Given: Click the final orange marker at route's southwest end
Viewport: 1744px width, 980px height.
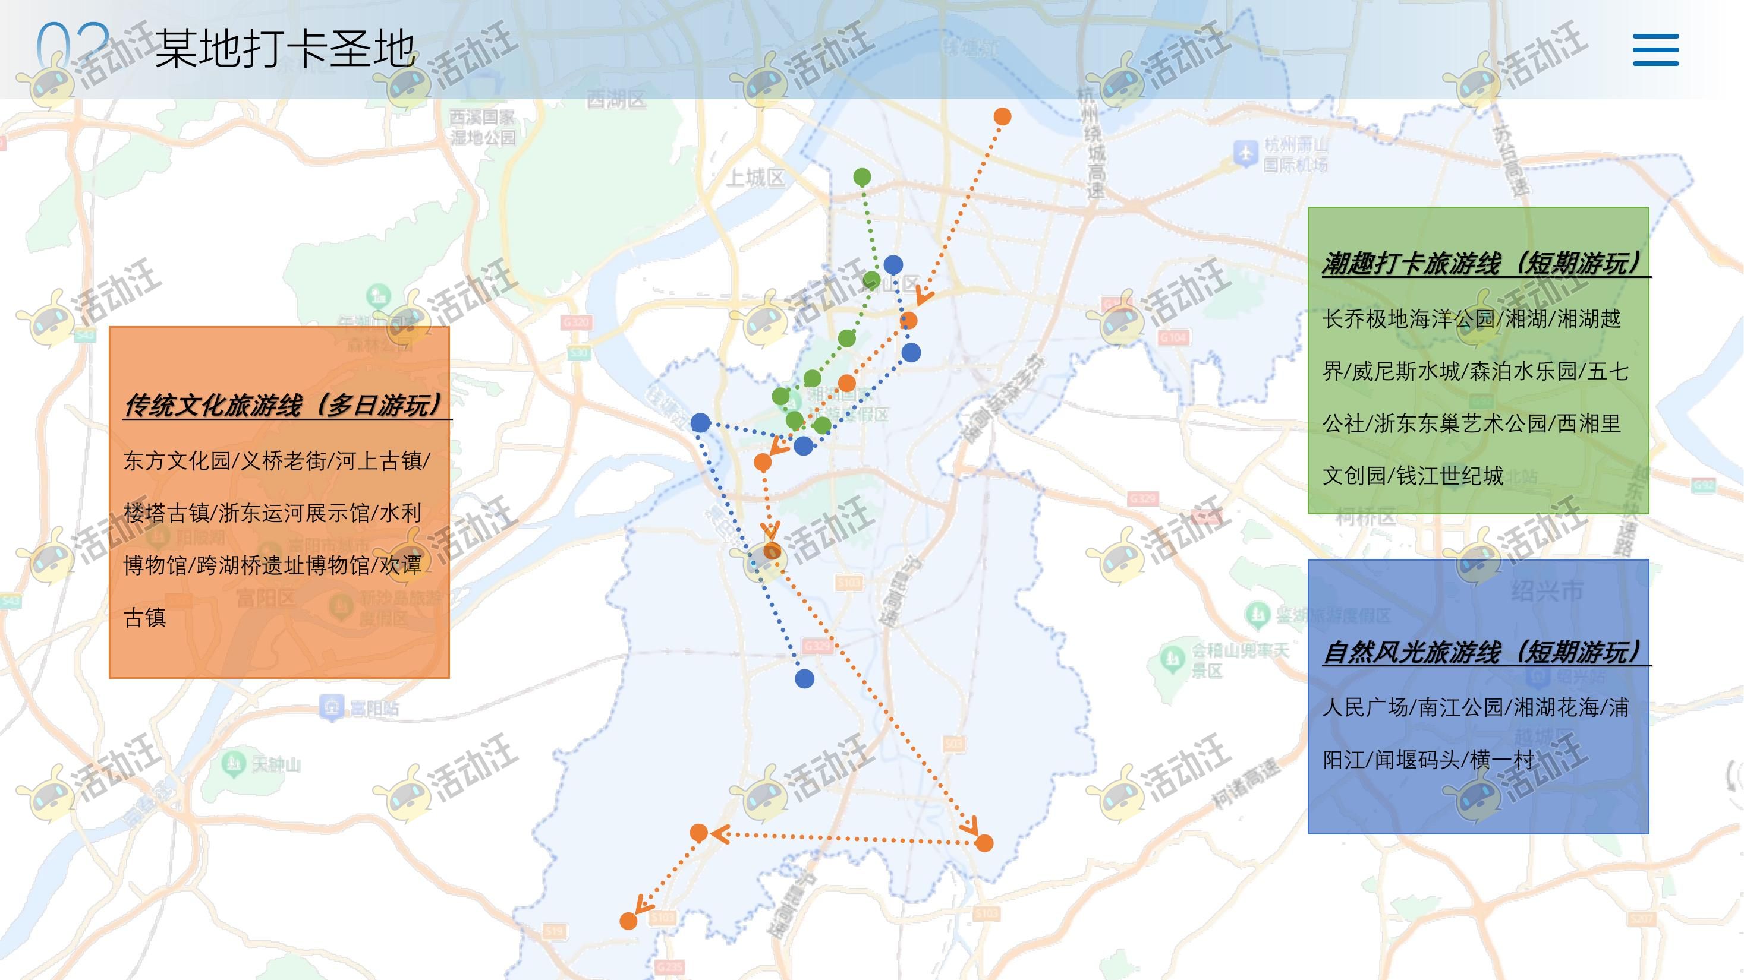Looking at the screenshot, I should [628, 921].
